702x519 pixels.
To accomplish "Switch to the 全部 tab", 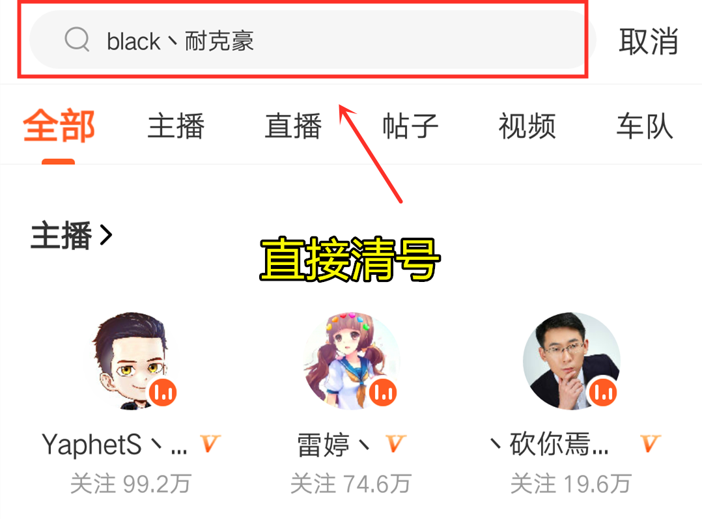I will pos(59,126).
